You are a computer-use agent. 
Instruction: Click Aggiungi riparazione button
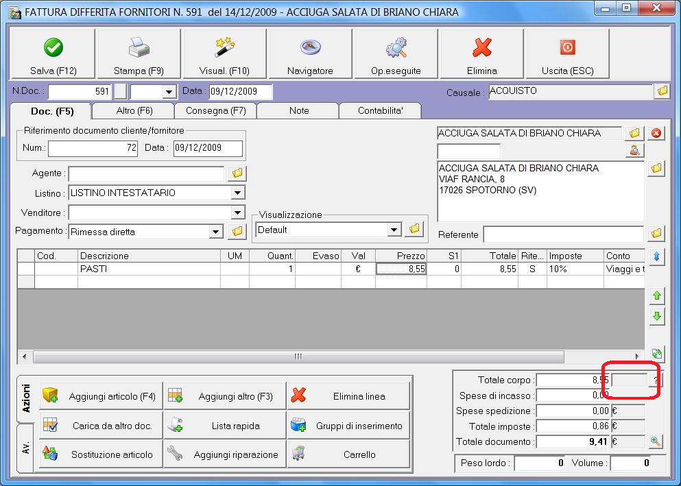[x=224, y=454]
